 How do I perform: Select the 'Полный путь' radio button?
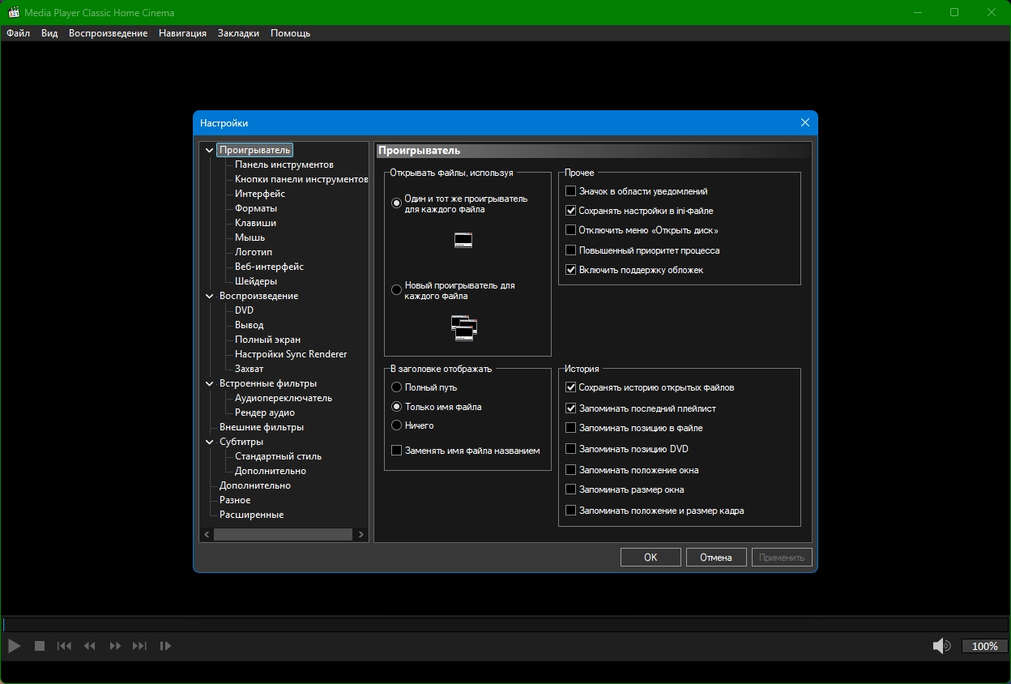397,387
